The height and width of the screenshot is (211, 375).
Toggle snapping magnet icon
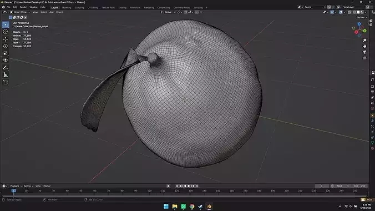tap(186, 12)
